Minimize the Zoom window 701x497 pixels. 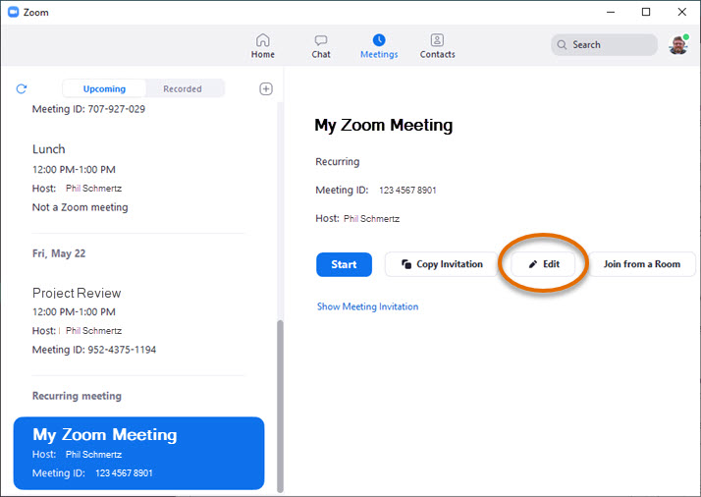(611, 12)
